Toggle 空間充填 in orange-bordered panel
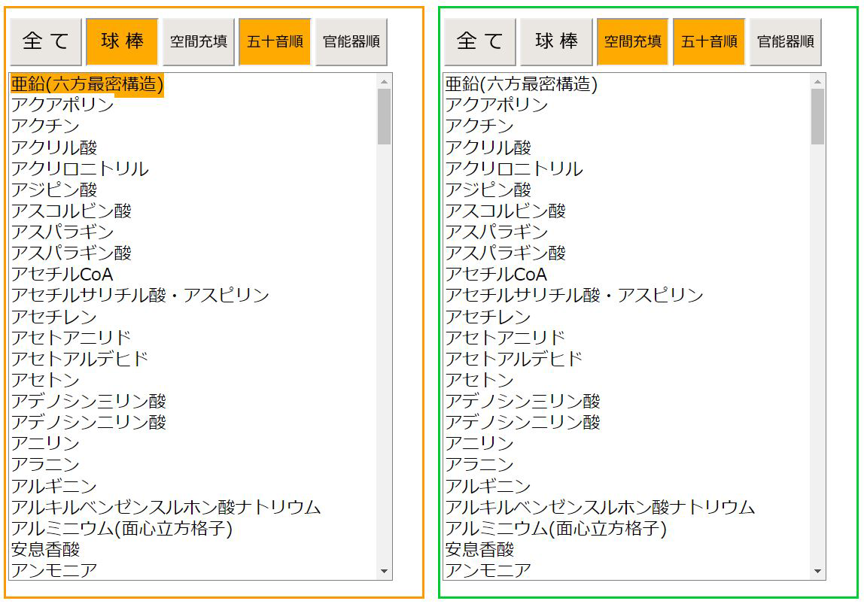 tap(199, 41)
